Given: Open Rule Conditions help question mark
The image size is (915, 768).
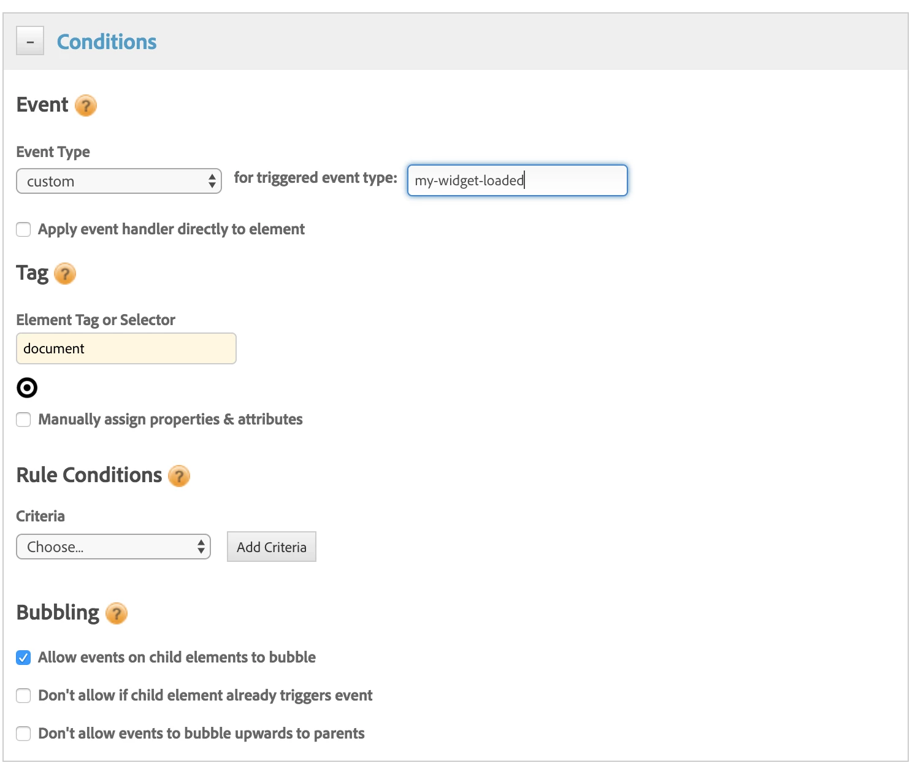Looking at the screenshot, I should (x=179, y=476).
